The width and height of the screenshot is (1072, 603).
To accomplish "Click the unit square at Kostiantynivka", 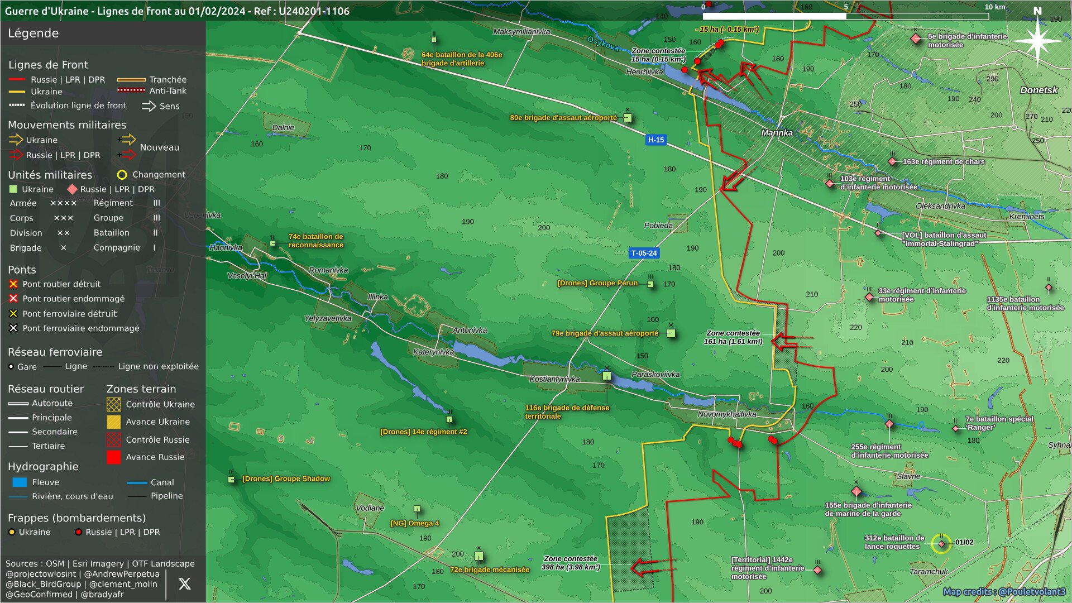I will [607, 376].
